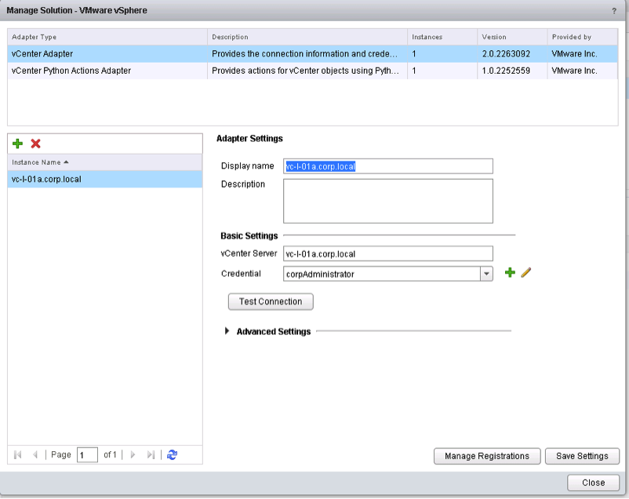Go to the last page of instances
The image size is (629, 499).
[x=151, y=455]
